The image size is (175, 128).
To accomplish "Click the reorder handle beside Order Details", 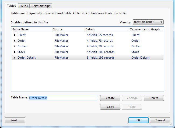I will pyautogui.click(x=15, y=58).
